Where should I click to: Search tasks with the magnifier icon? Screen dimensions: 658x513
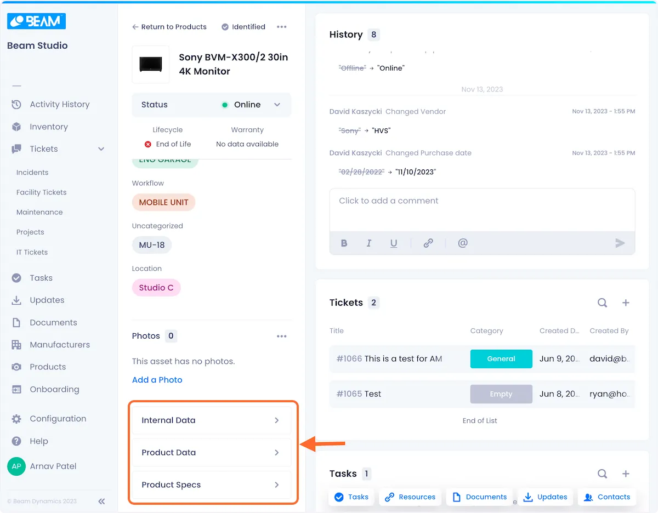click(x=602, y=474)
